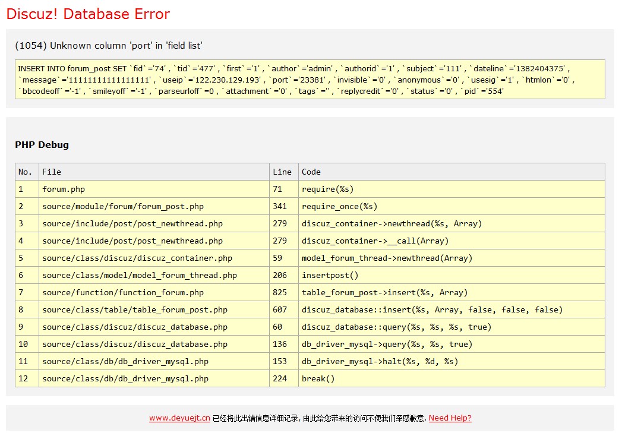Select the "table_forum_post->insert(%s, Array)" code cell

tap(451, 293)
